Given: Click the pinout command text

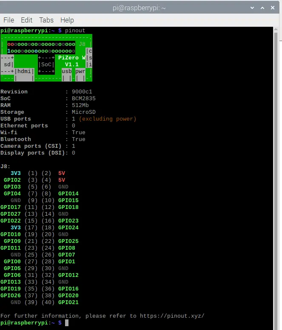Looking at the screenshot, I should (75, 31).
